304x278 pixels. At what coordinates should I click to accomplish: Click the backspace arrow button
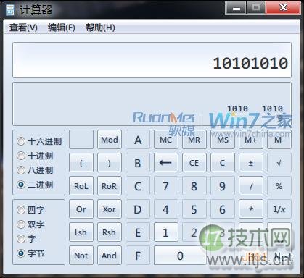[166, 163]
